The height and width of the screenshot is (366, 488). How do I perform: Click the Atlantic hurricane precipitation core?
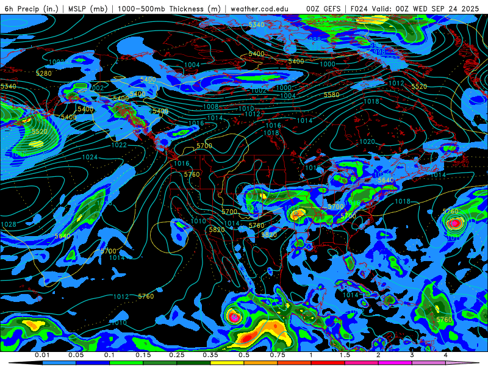click(x=454, y=223)
